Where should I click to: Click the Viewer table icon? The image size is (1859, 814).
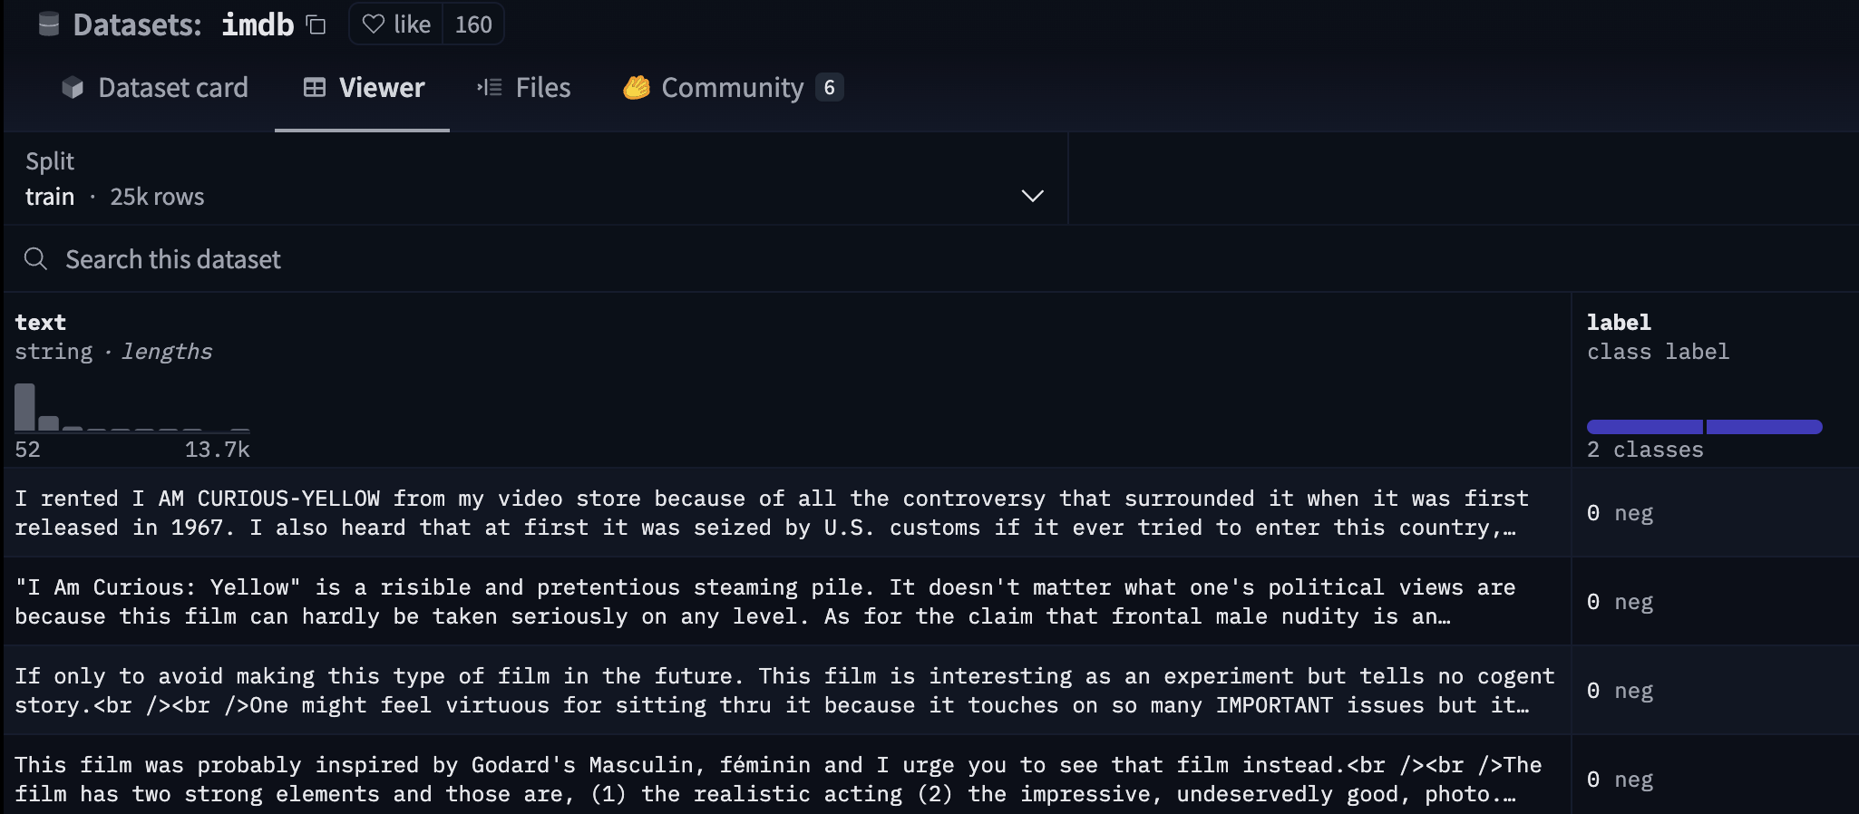(x=315, y=88)
